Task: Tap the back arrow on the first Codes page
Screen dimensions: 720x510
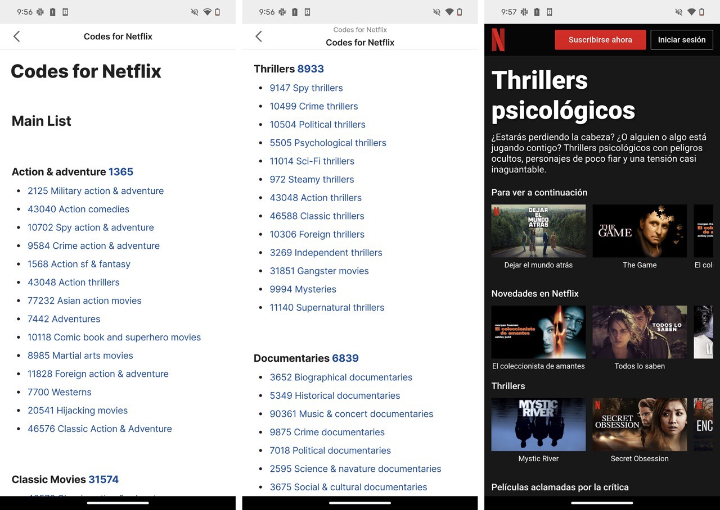Action: coord(17,36)
